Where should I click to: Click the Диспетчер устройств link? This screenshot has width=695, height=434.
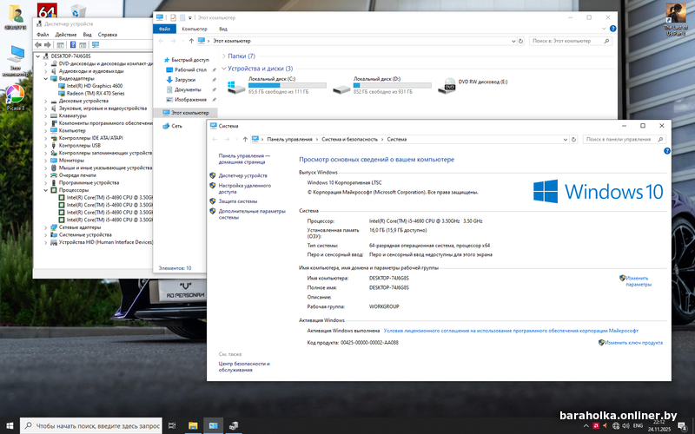click(x=243, y=175)
